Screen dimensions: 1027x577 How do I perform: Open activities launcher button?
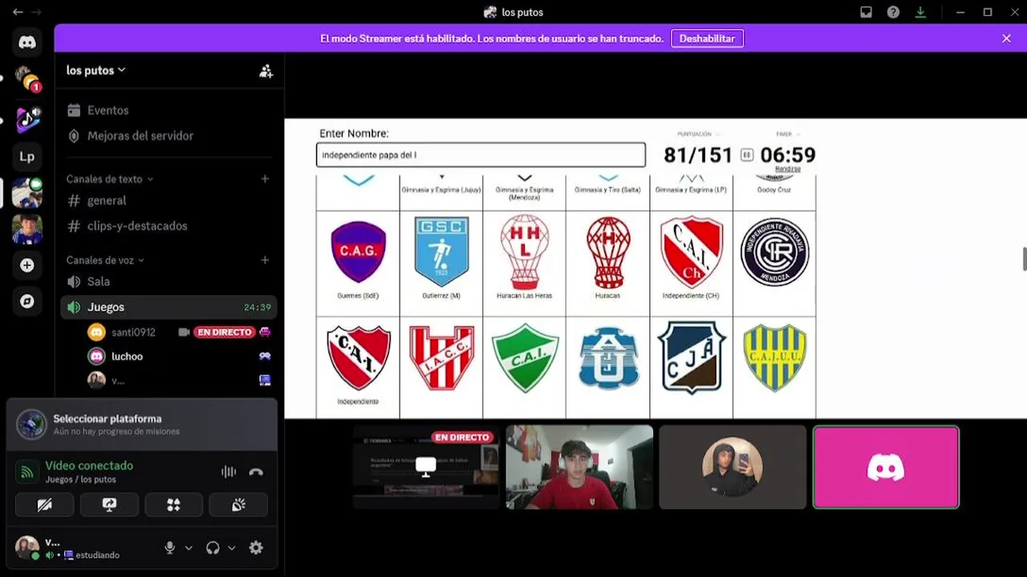tap(173, 505)
